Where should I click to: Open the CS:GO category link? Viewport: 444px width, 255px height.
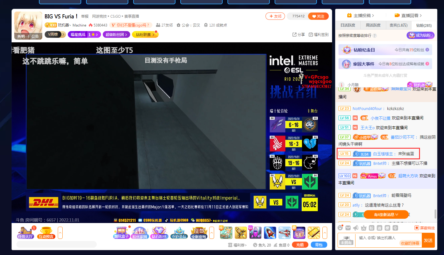click(x=116, y=16)
